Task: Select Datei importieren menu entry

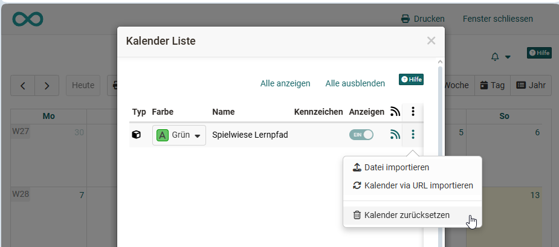Action: (413, 167)
